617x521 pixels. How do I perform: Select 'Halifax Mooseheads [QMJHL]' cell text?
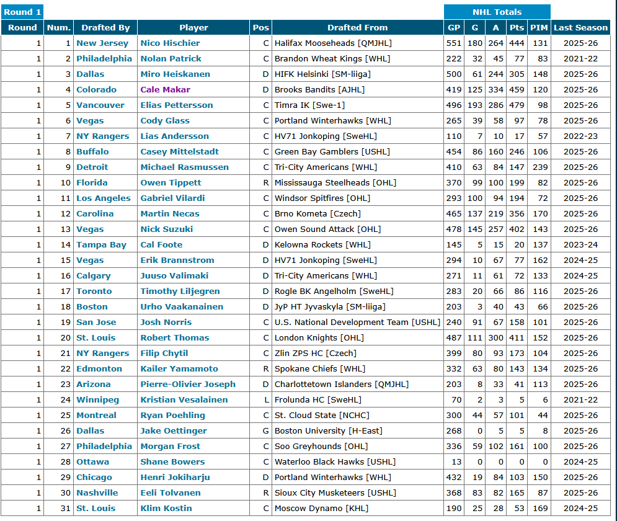(x=333, y=43)
